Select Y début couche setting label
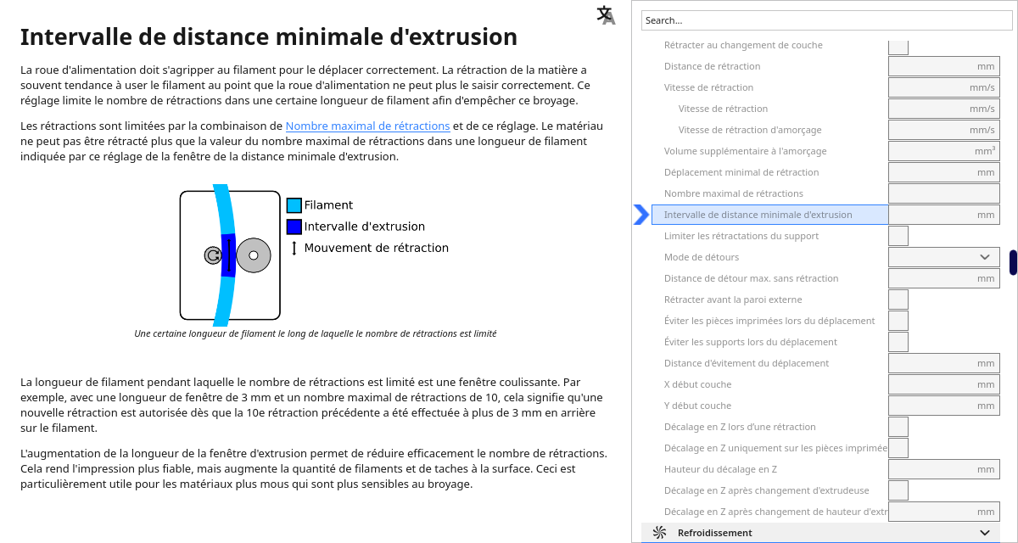Image resolution: width=1018 pixels, height=543 pixels. click(697, 406)
